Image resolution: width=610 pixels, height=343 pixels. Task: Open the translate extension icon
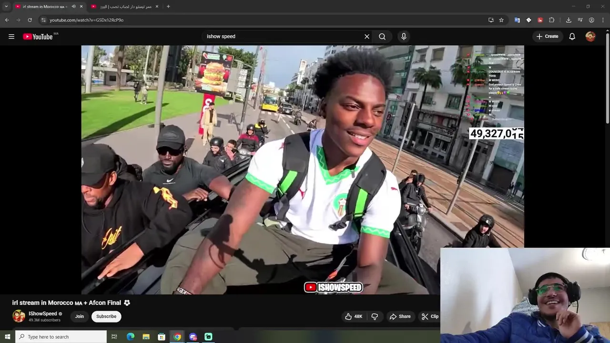pos(517,20)
